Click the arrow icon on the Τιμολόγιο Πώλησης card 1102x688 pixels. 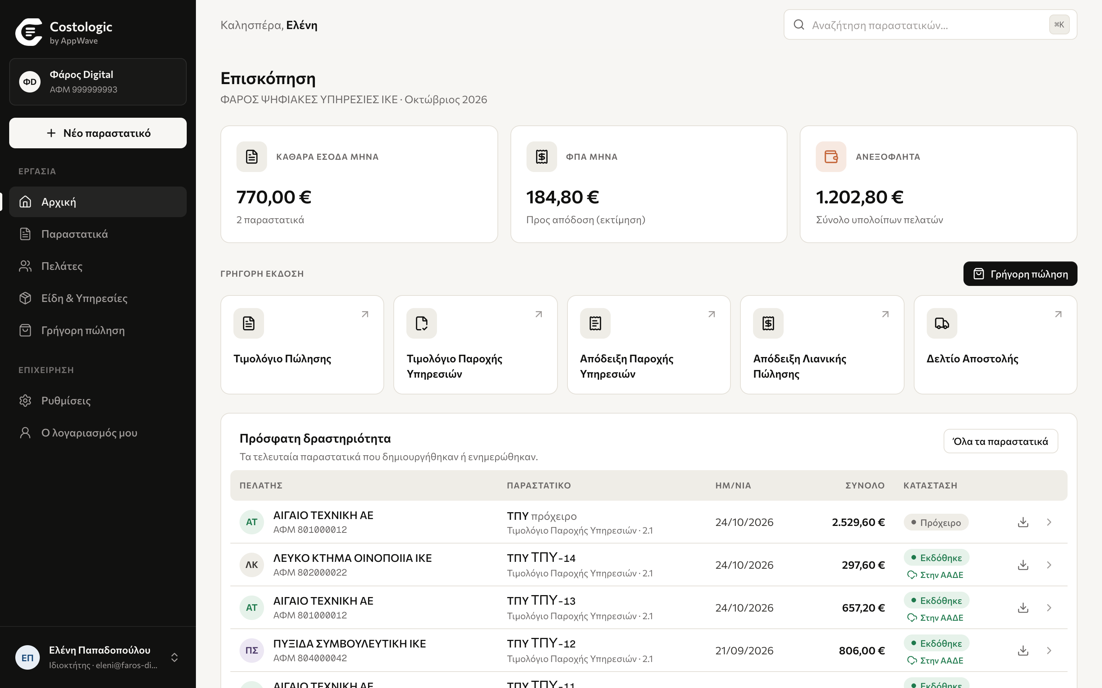click(x=365, y=315)
